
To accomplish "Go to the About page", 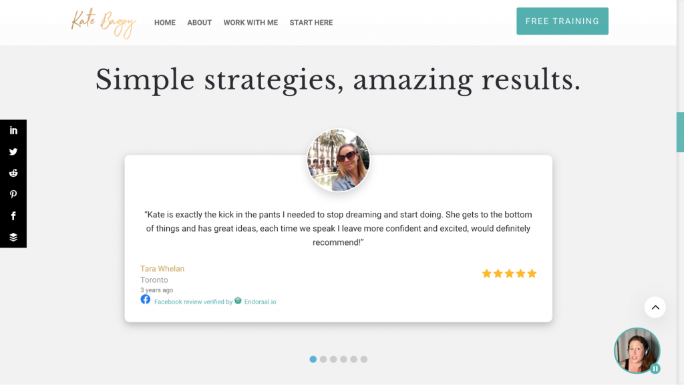I will 199,23.
